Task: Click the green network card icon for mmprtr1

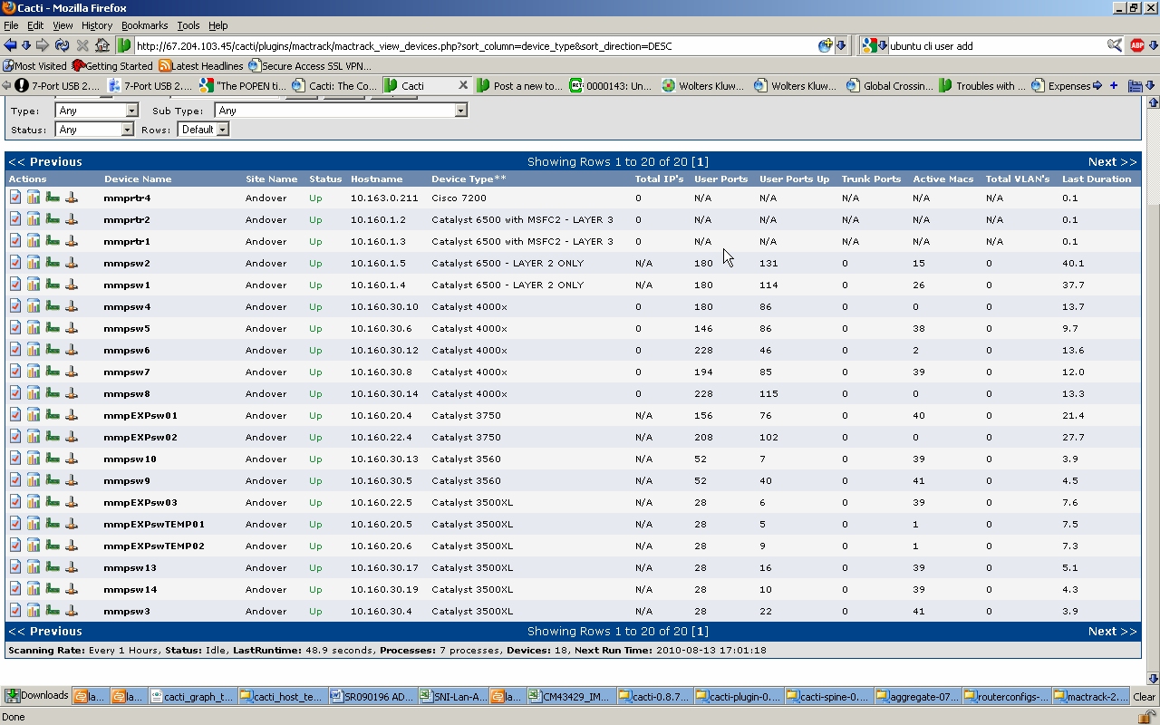Action: tap(53, 241)
